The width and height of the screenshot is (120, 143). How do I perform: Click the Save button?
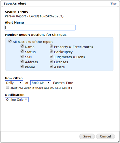click(x=87, y=136)
